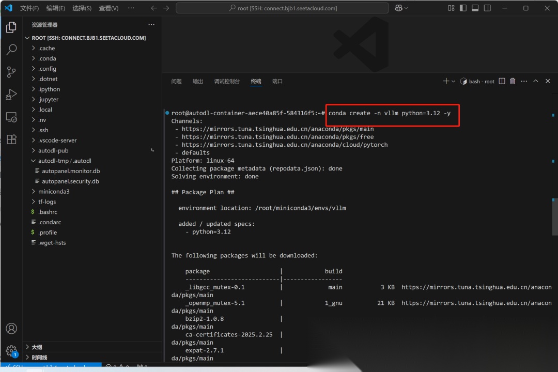Viewport: 558px width, 372px height.
Task: Open Customize Layout icon
Action: (451, 8)
